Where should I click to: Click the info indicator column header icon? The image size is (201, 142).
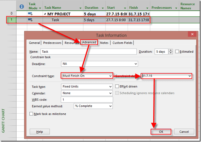pyautogui.click(x=22, y=6)
